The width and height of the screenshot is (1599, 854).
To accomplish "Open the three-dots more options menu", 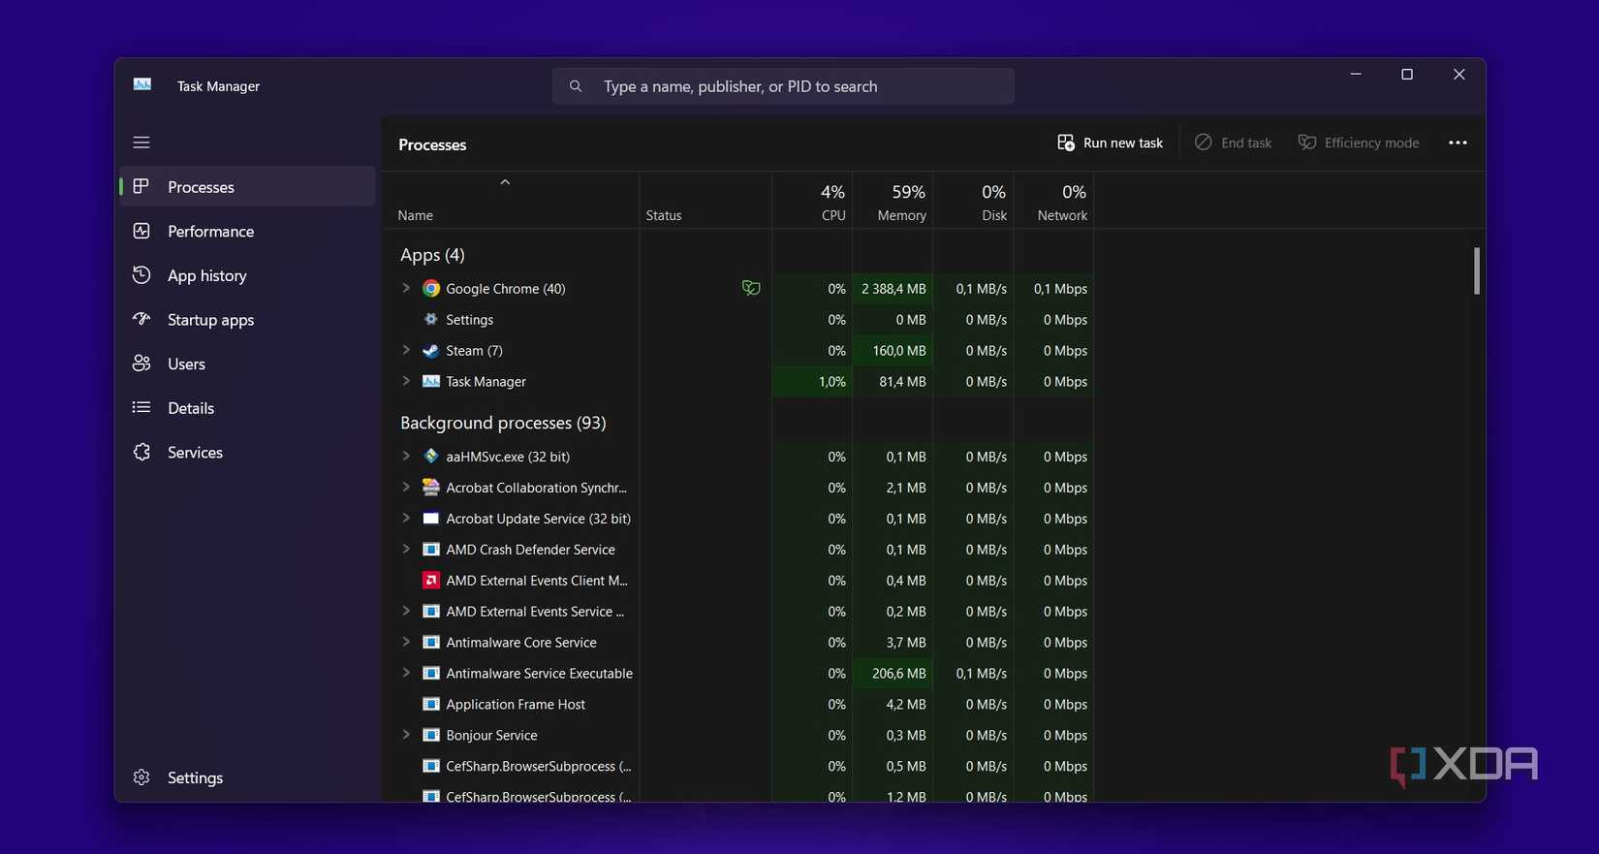I will pyautogui.click(x=1458, y=142).
